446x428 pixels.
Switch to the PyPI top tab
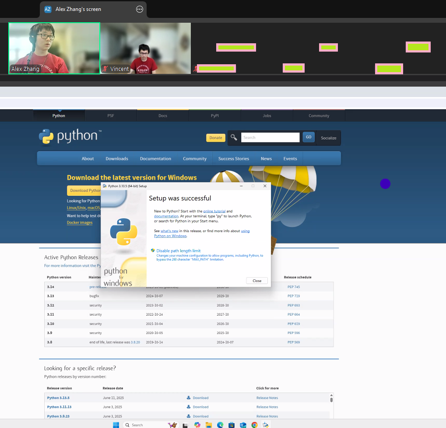click(215, 116)
